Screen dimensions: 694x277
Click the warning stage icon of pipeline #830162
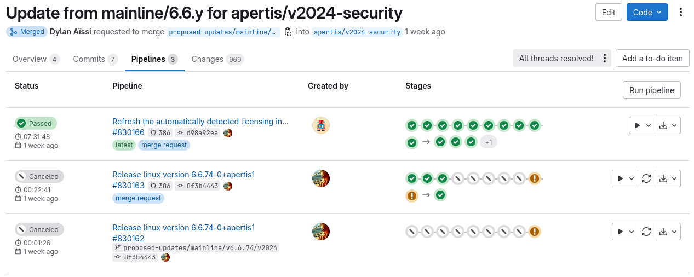coord(535,232)
